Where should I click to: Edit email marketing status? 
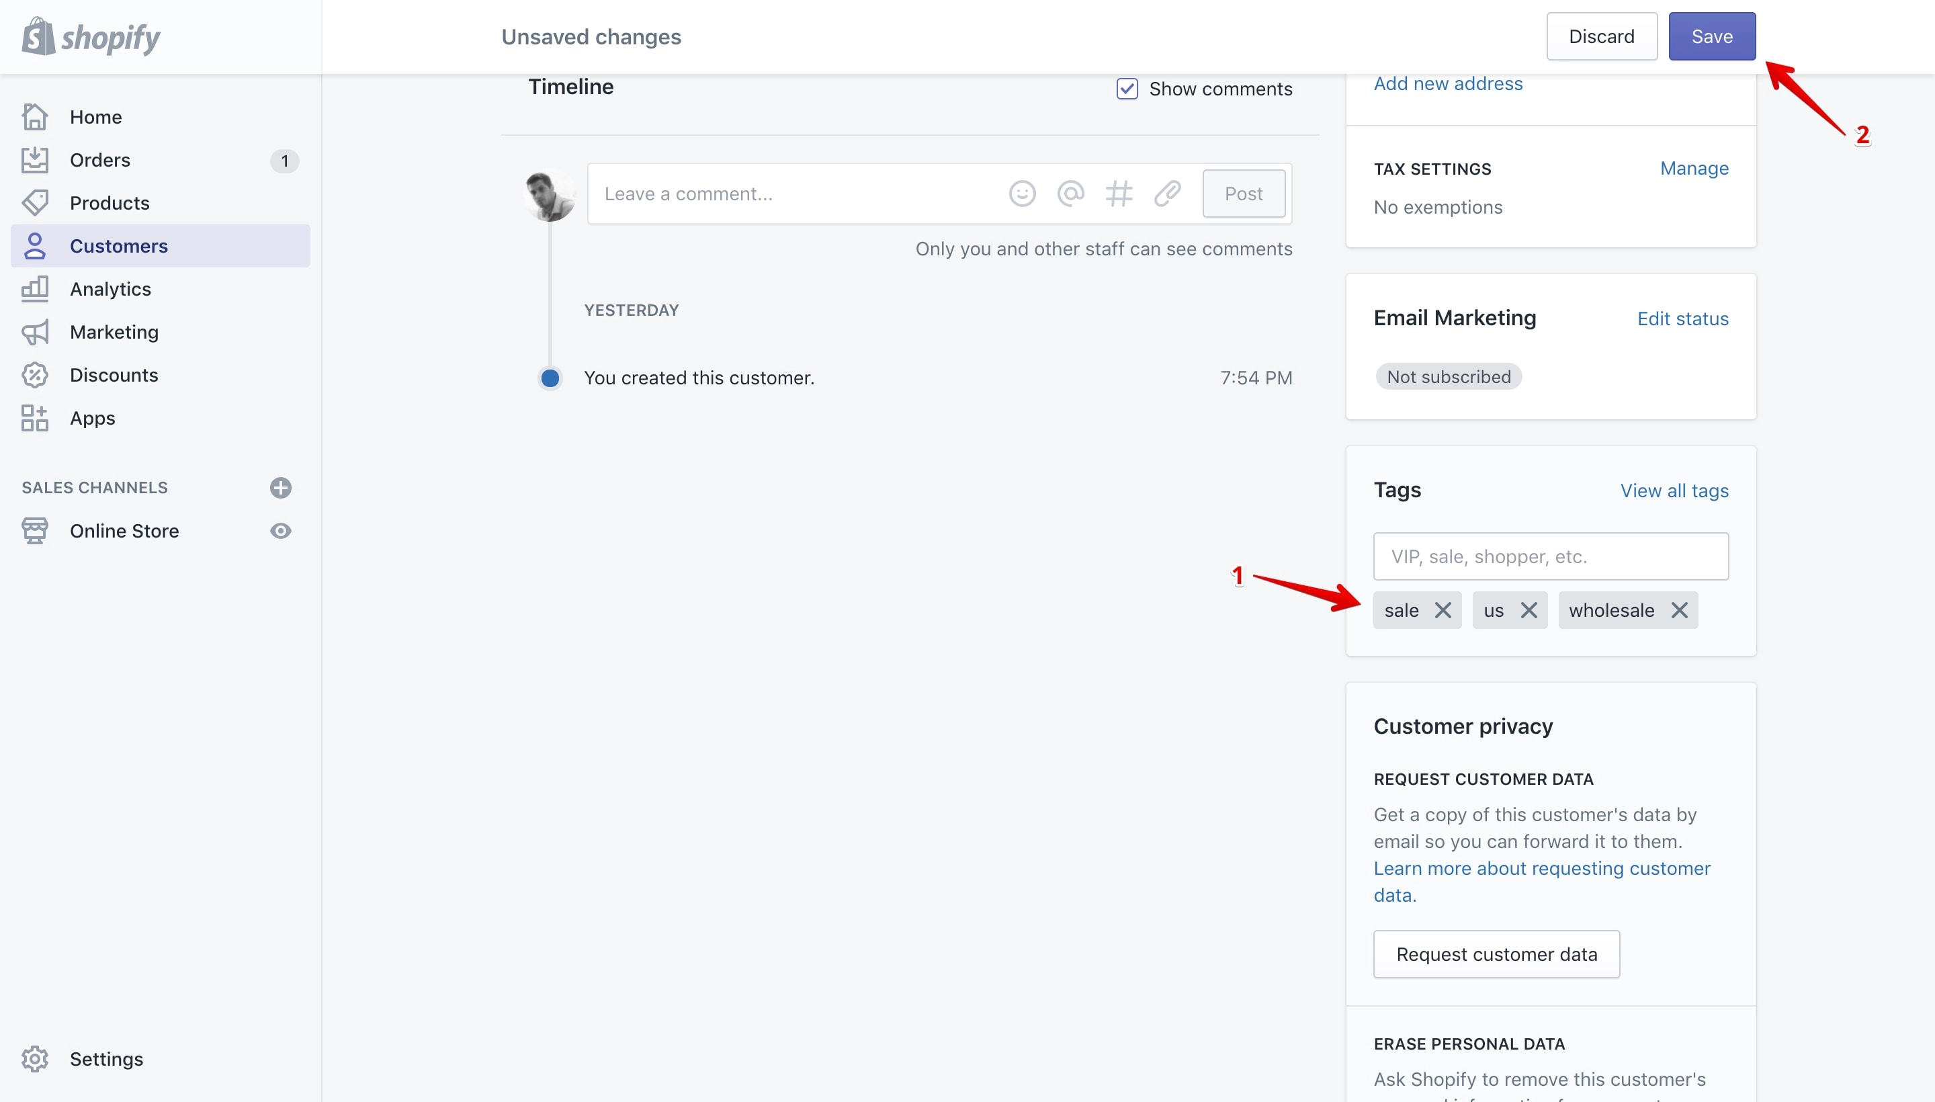1682,319
